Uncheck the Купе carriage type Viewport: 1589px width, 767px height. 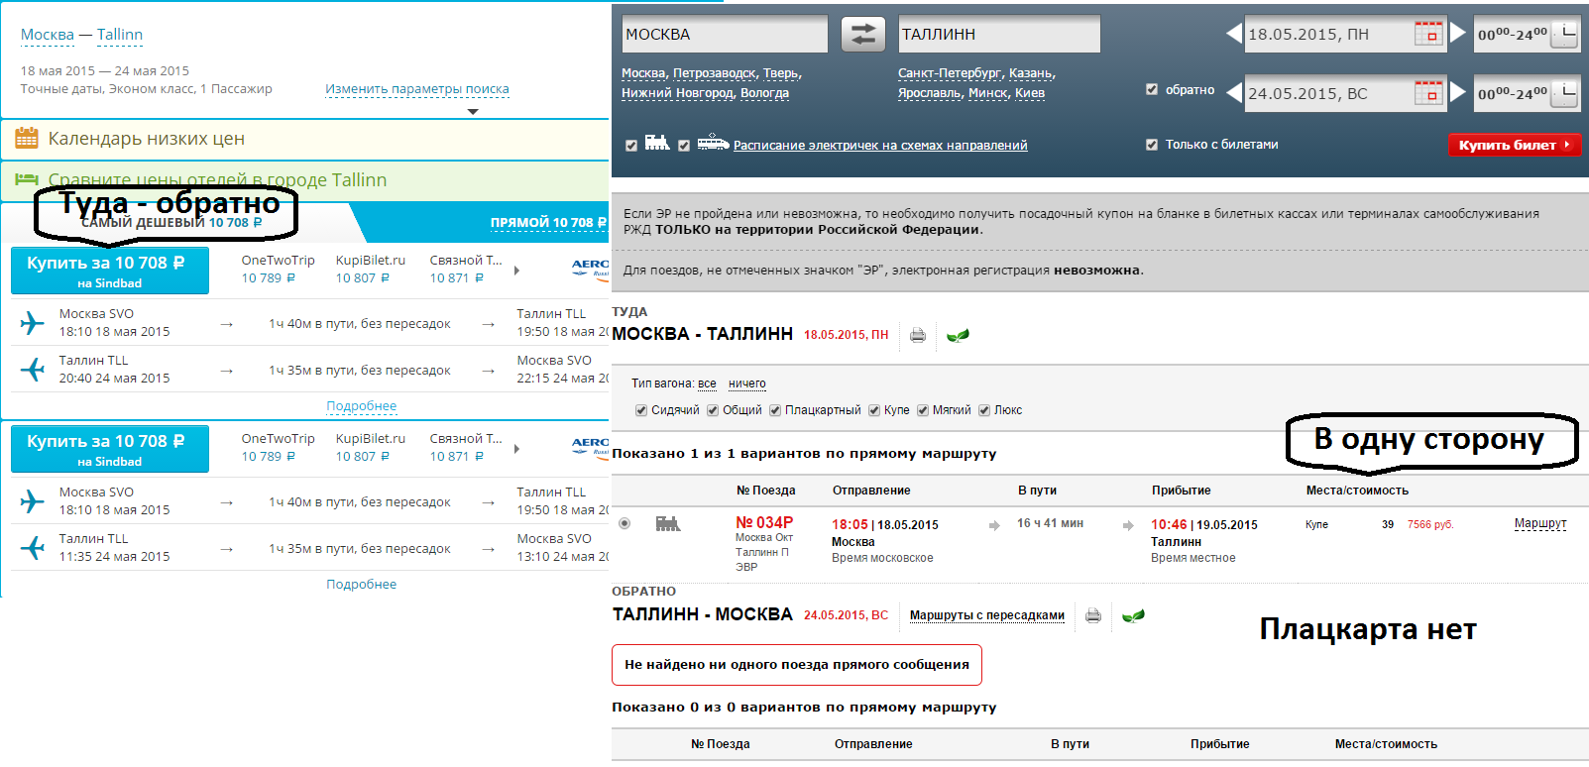point(874,410)
